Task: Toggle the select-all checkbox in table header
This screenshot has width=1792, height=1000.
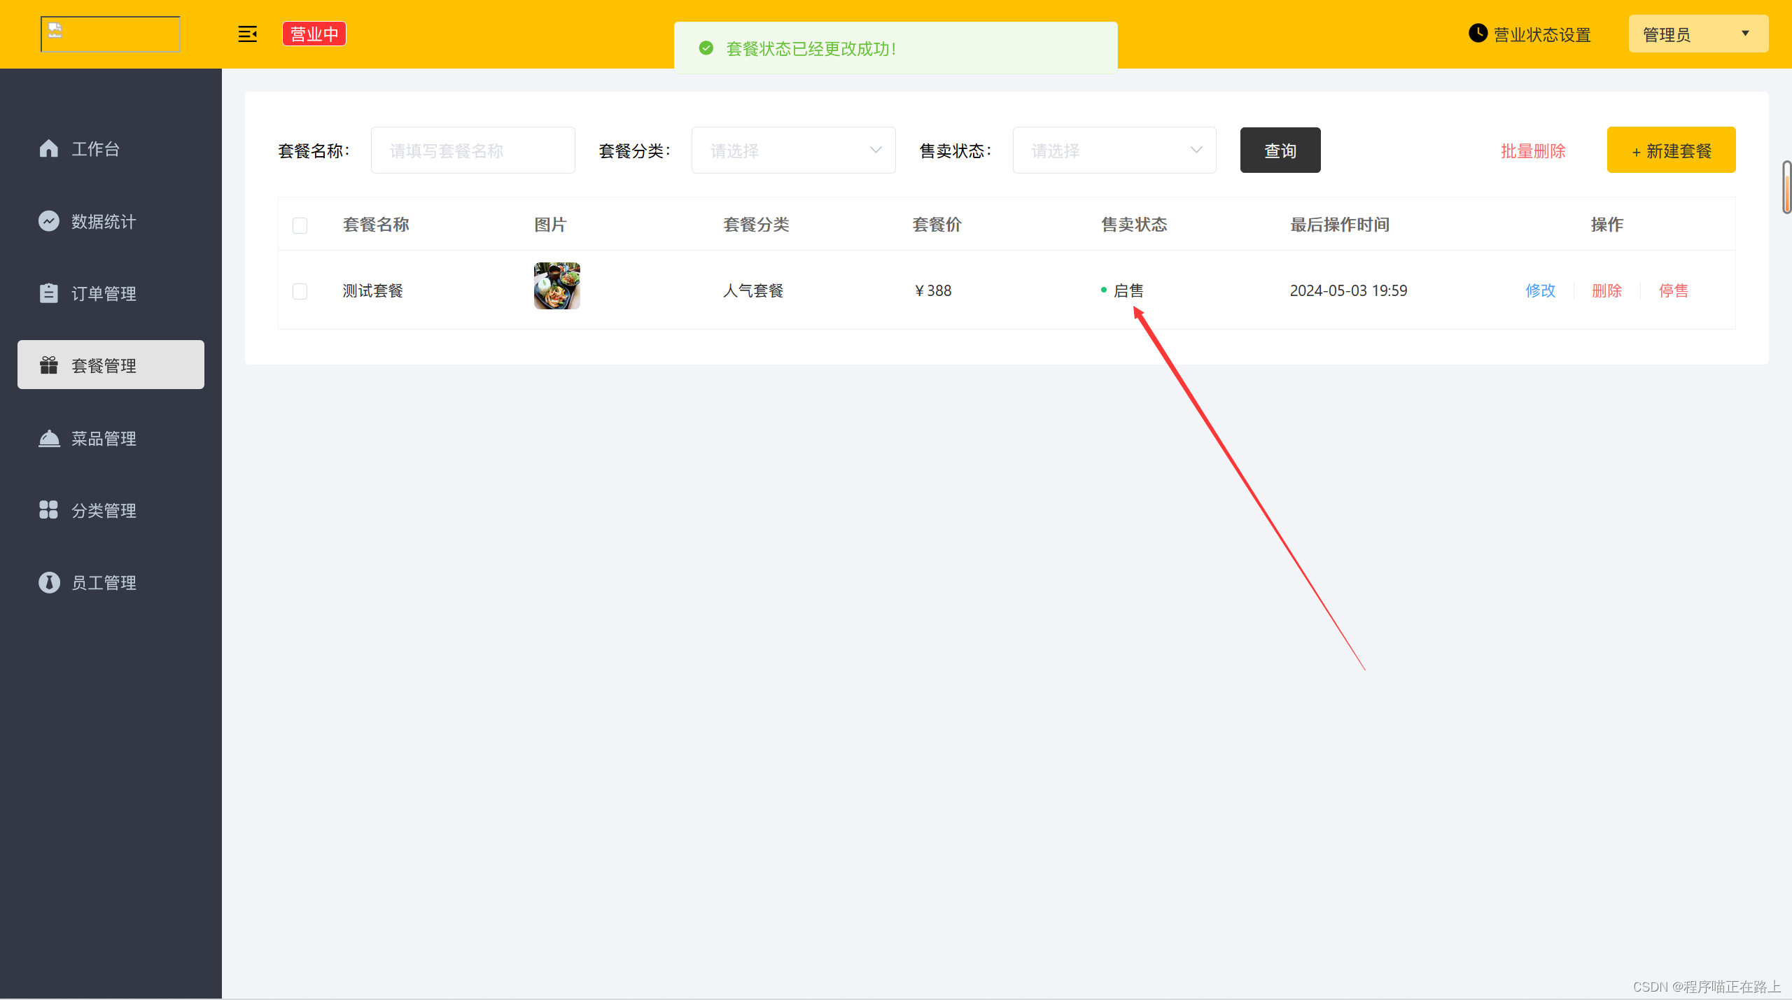Action: pyautogui.click(x=300, y=225)
